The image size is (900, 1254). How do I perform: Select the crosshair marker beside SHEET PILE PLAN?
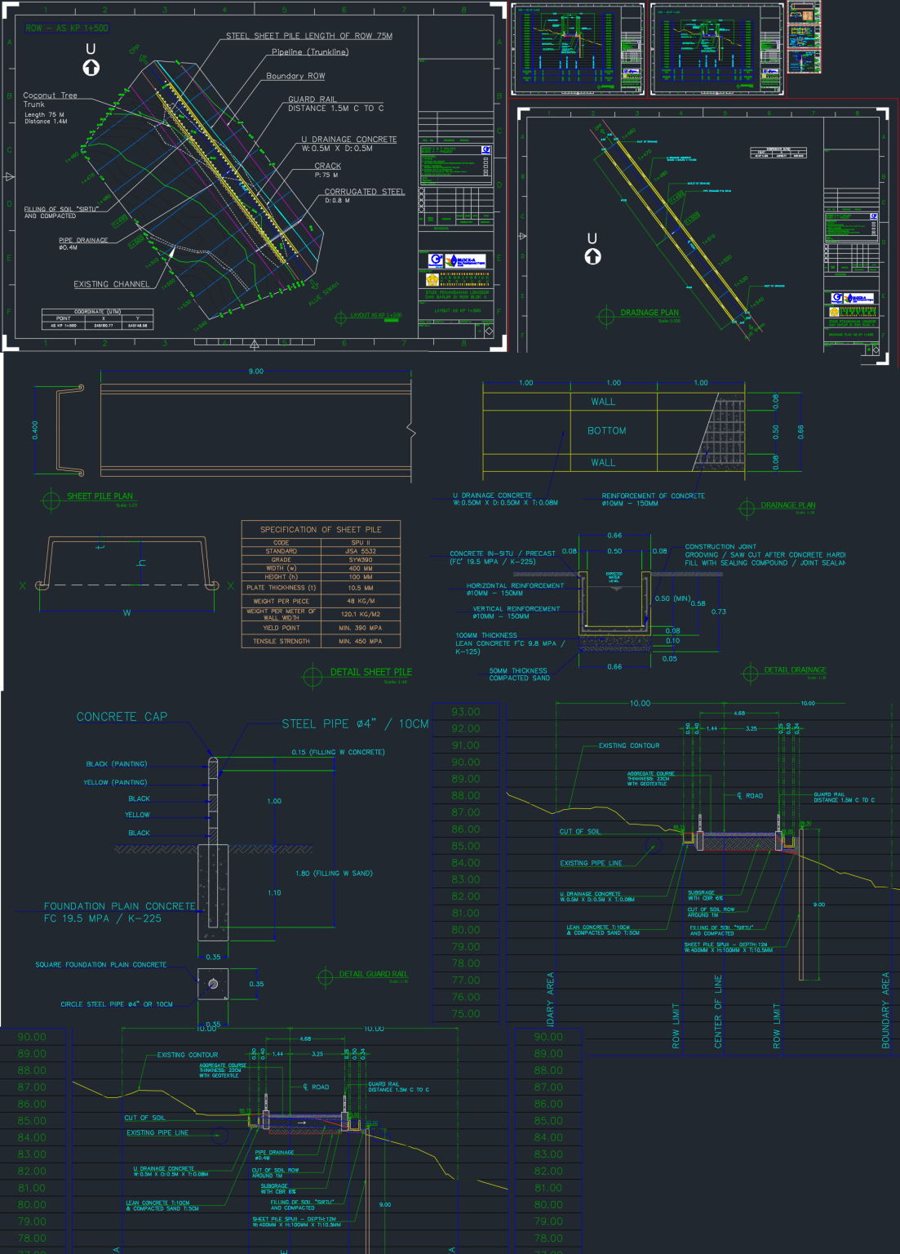pos(51,498)
